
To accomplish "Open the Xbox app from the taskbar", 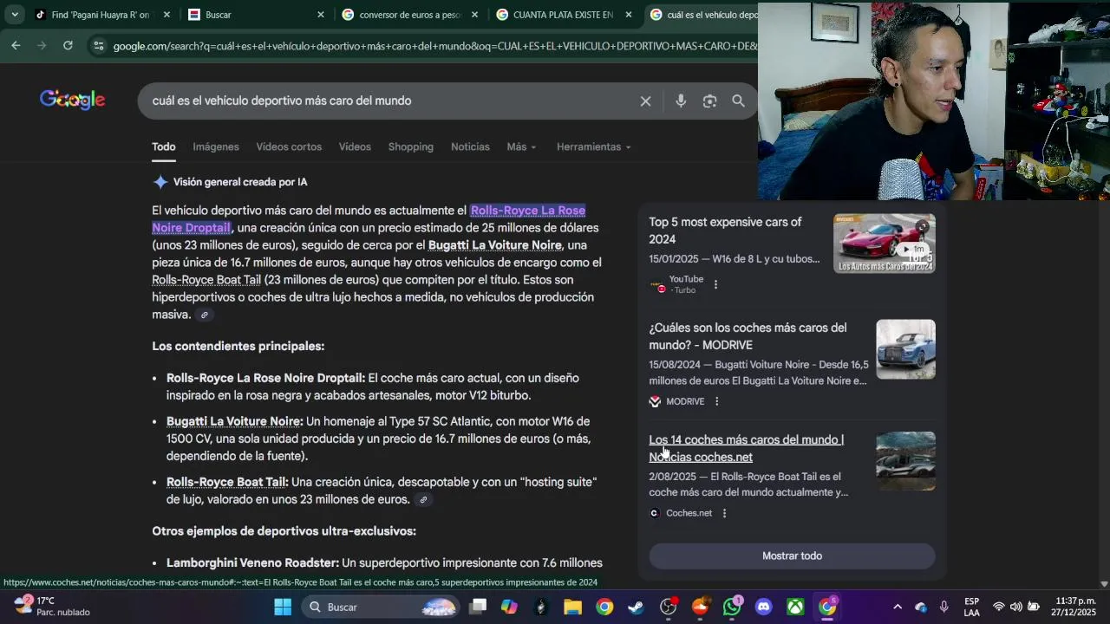I will (795, 607).
